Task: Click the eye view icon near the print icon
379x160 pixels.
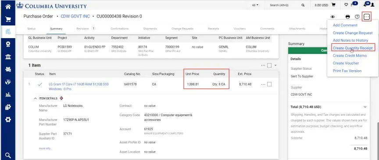Action: coord(333,17)
